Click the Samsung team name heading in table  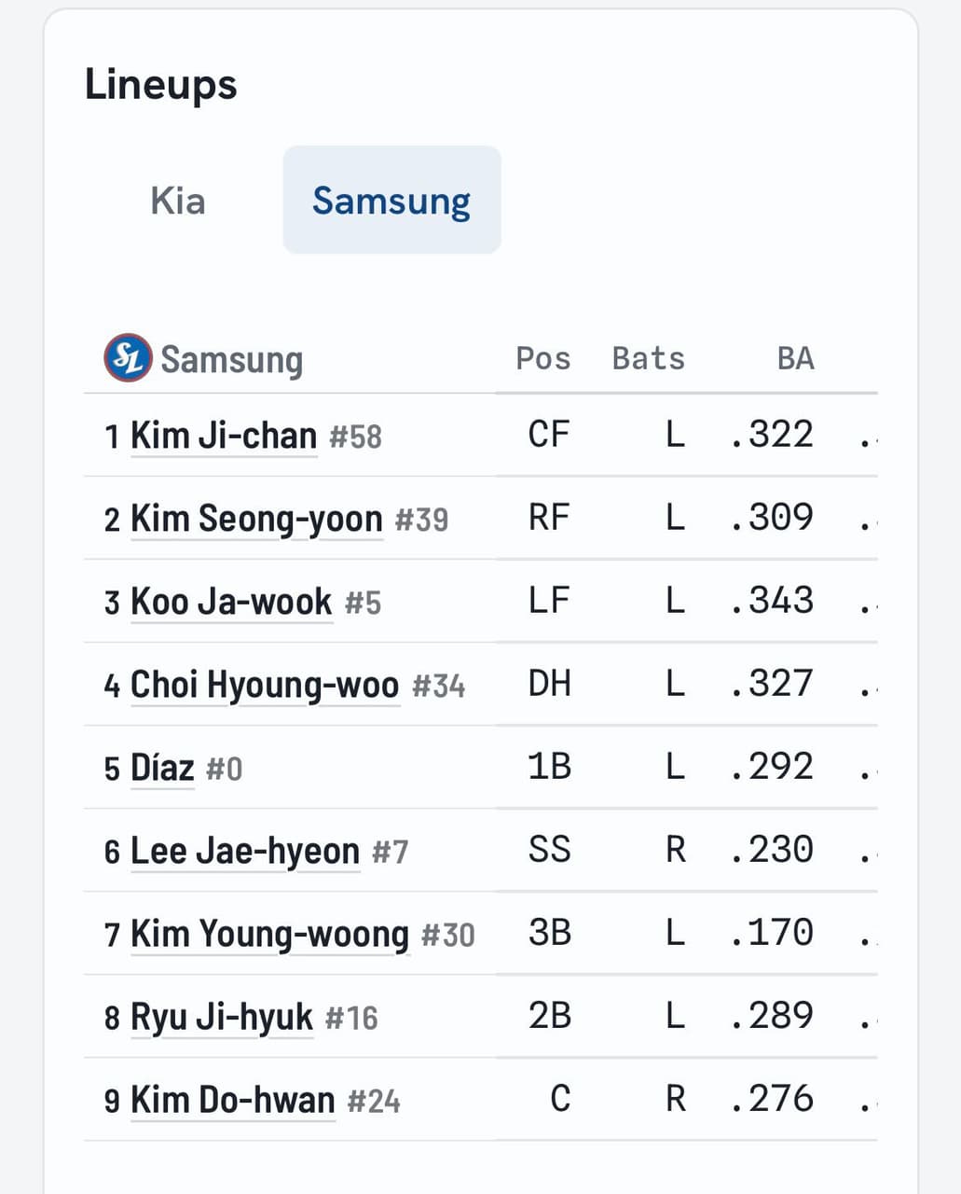tap(232, 359)
